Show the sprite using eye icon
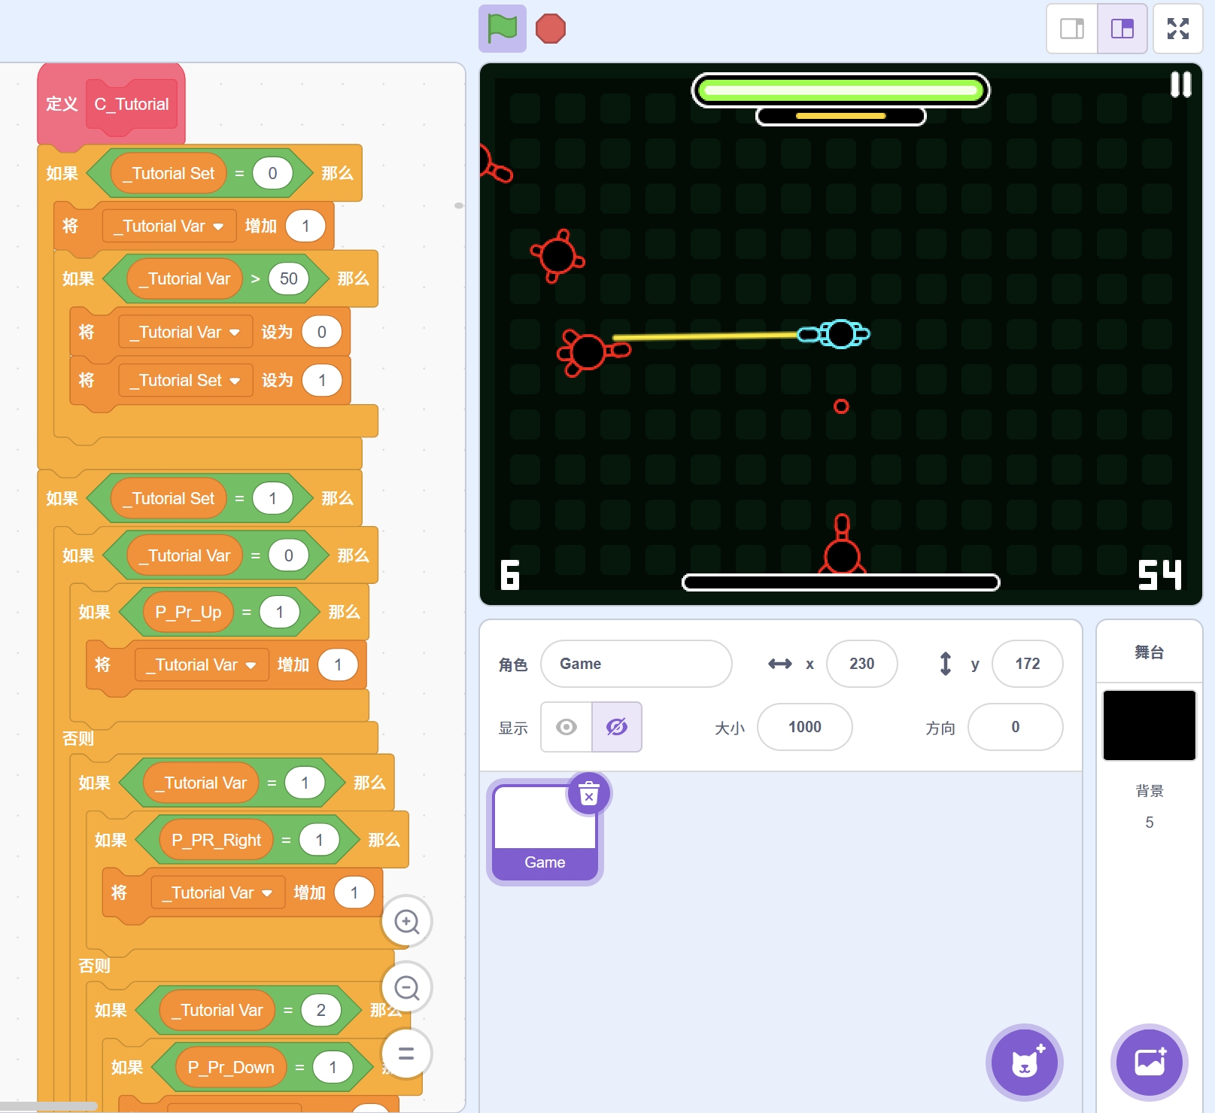The height and width of the screenshot is (1113, 1215). (x=566, y=727)
